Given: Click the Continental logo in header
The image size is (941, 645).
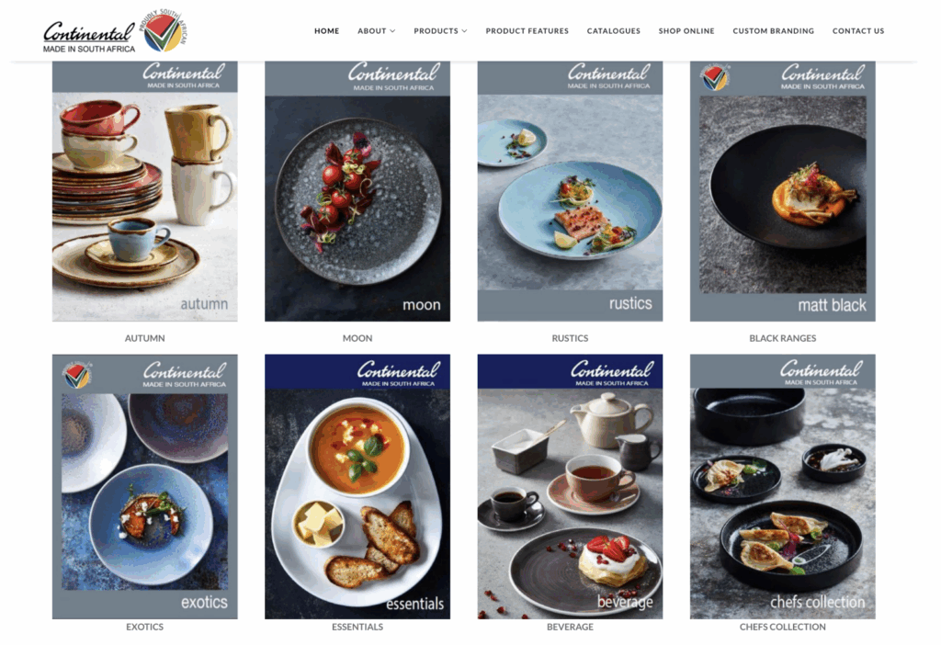Looking at the screenshot, I should pos(89,37).
